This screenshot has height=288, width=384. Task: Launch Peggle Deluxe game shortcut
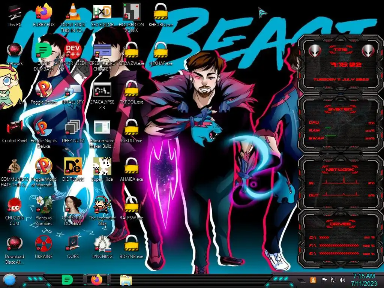[x=43, y=92]
